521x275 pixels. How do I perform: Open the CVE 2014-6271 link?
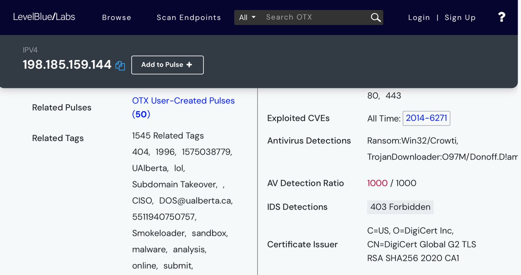(426, 118)
